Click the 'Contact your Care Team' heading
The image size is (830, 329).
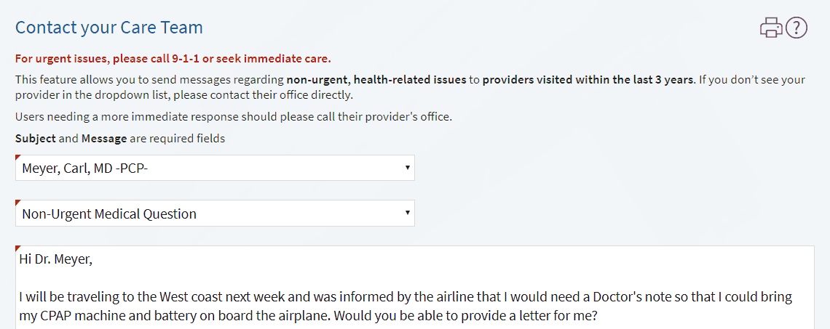(109, 28)
